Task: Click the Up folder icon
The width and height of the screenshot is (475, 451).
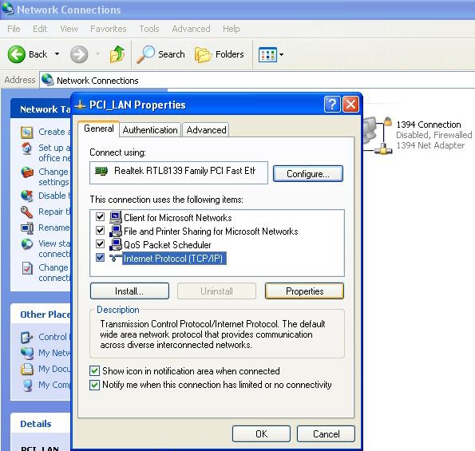Action: pos(117,54)
